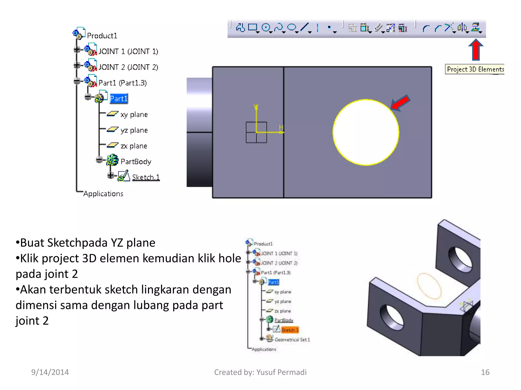The height and width of the screenshot is (390, 521).
Task: Select Part1 (Part1.3) in large tree
Action: click(x=123, y=83)
